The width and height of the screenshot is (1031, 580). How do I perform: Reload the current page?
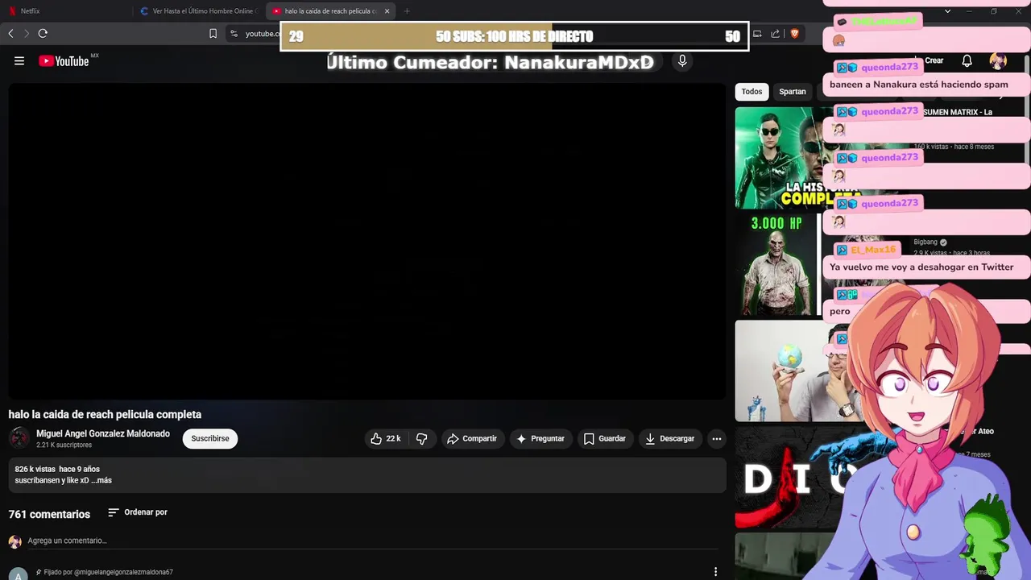click(43, 33)
